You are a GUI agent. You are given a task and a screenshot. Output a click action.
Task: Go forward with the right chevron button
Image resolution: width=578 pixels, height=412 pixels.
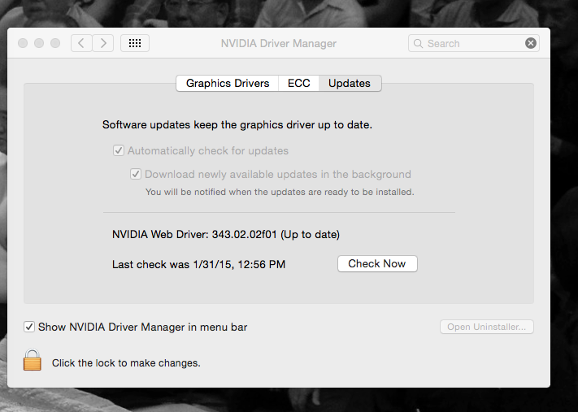(103, 44)
